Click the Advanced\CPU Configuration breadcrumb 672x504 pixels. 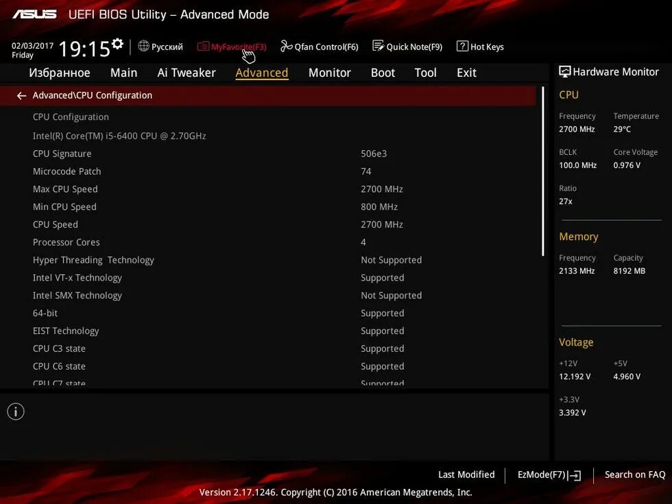click(92, 95)
